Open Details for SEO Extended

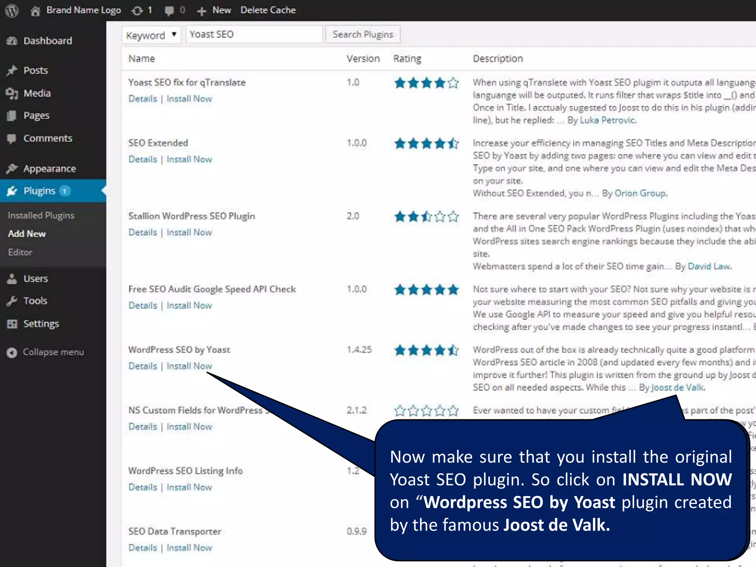[x=143, y=159]
